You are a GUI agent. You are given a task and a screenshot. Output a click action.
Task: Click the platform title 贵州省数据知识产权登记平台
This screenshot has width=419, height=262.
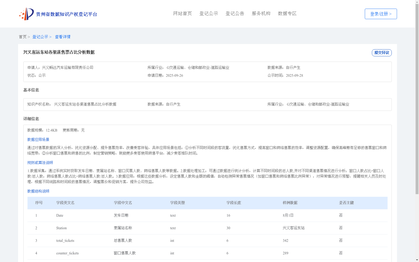(x=67, y=14)
